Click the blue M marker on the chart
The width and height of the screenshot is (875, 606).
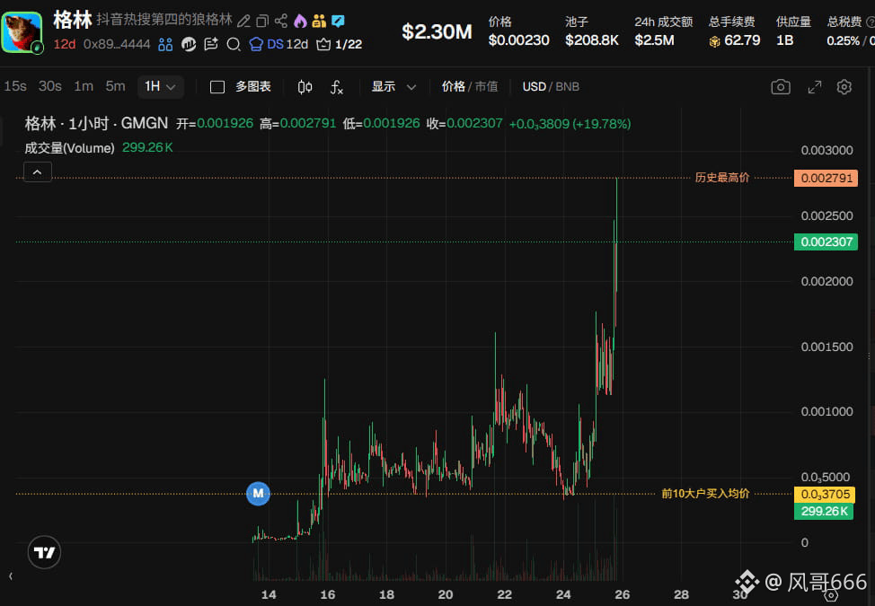(258, 493)
